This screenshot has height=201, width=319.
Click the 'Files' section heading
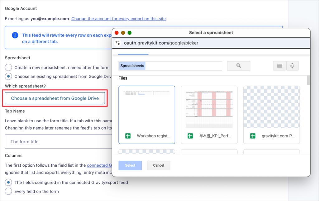(123, 78)
